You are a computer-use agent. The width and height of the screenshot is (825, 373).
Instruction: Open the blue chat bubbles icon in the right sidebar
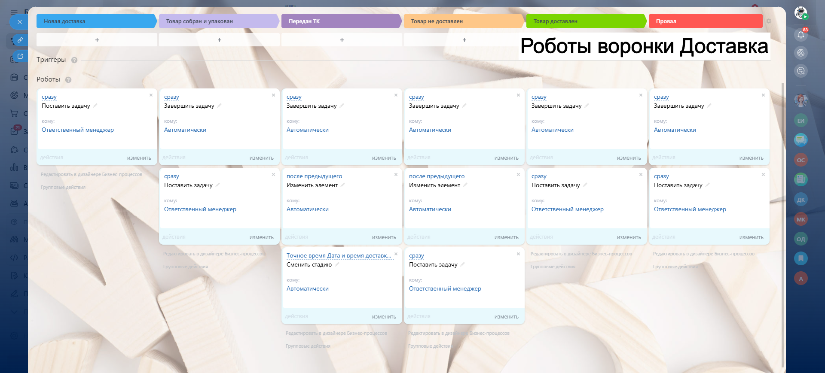pyautogui.click(x=801, y=140)
